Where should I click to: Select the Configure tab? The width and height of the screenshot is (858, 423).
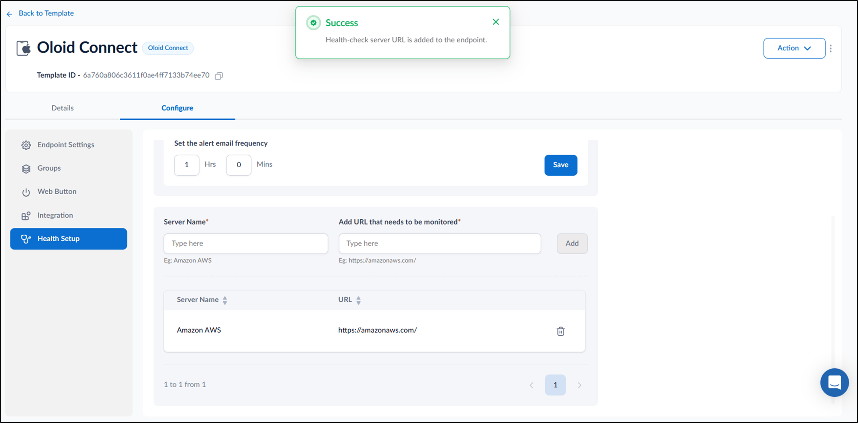[x=177, y=108]
